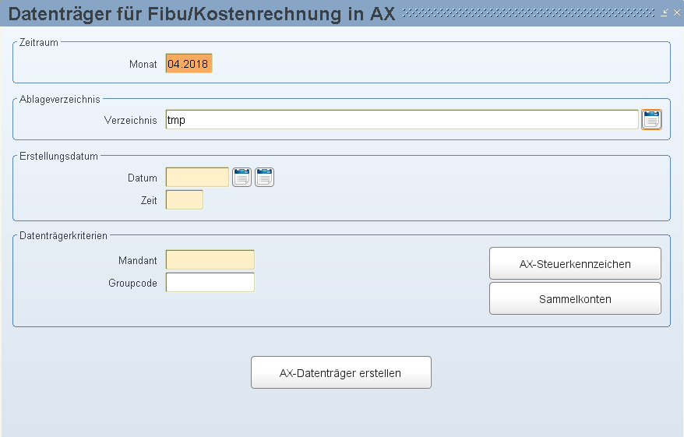Open the second calendar icon beside Datum

(x=264, y=178)
